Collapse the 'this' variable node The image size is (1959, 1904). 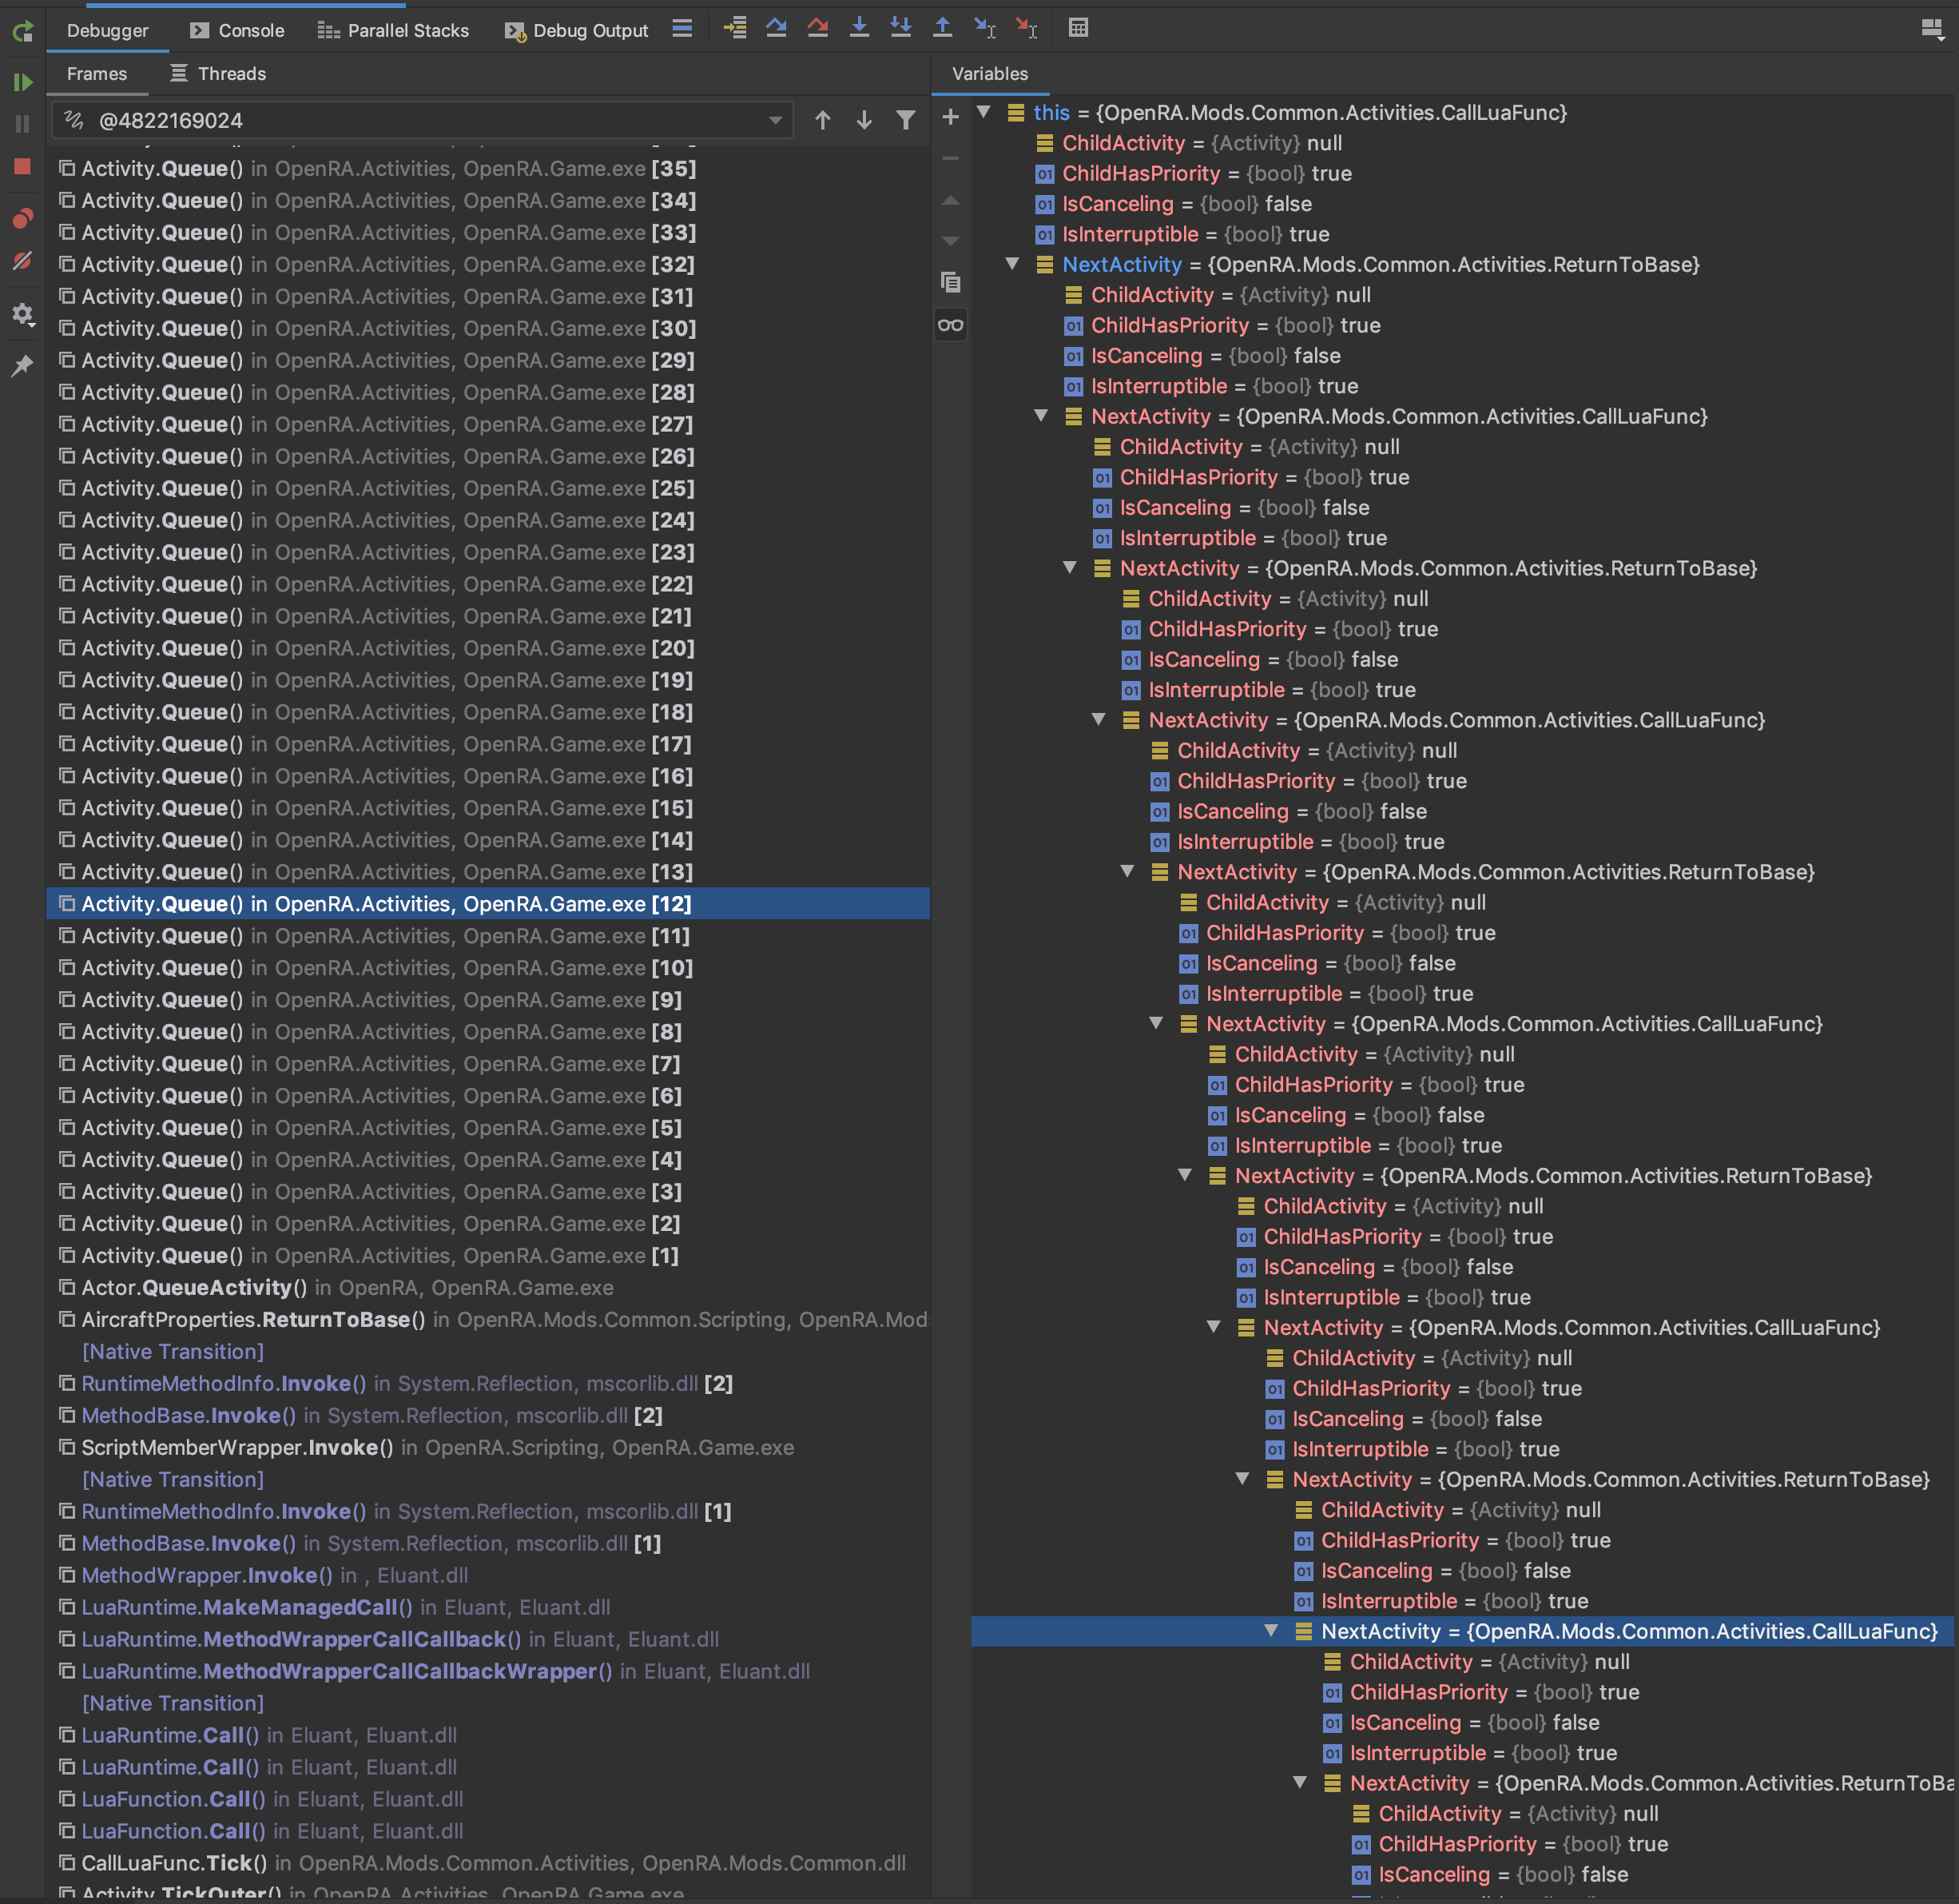point(983,112)
